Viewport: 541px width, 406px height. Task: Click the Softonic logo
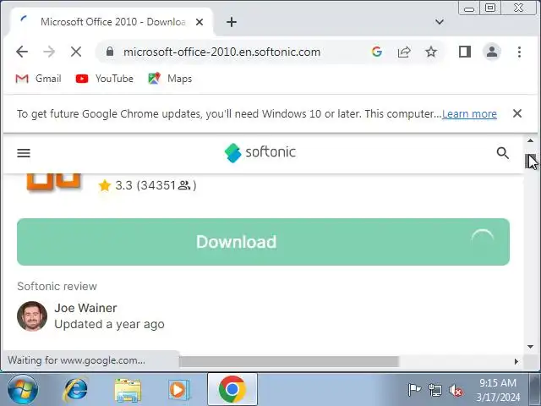[x=260, y=152]
